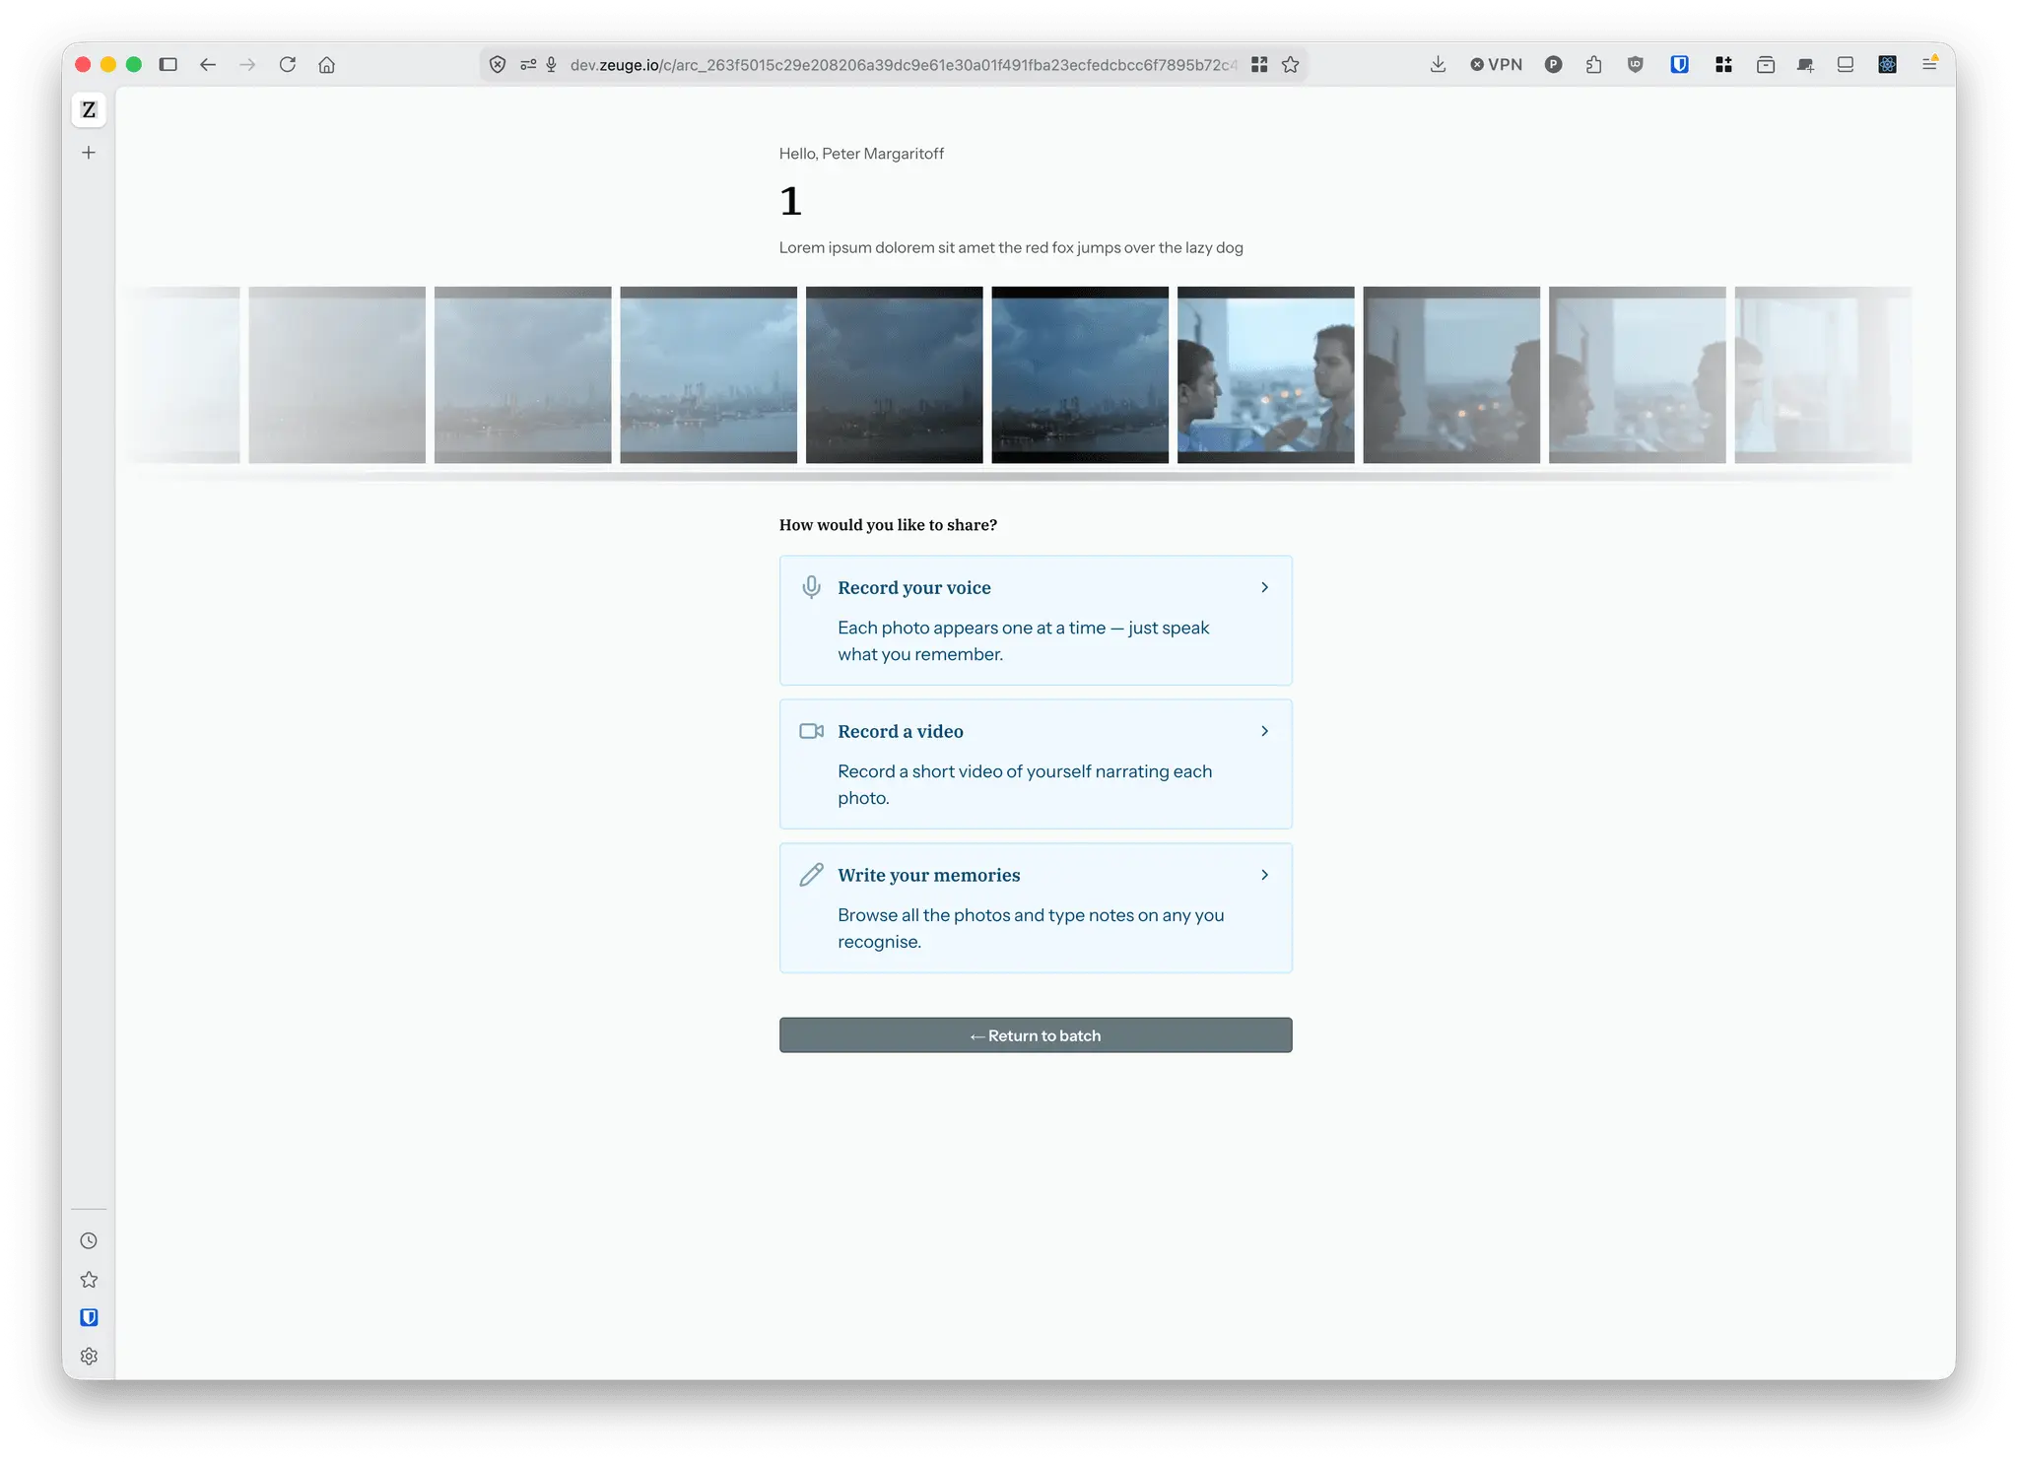Open the circular P extension icon
This screenshot has height=1462, width=2018.
(1554, 65)
